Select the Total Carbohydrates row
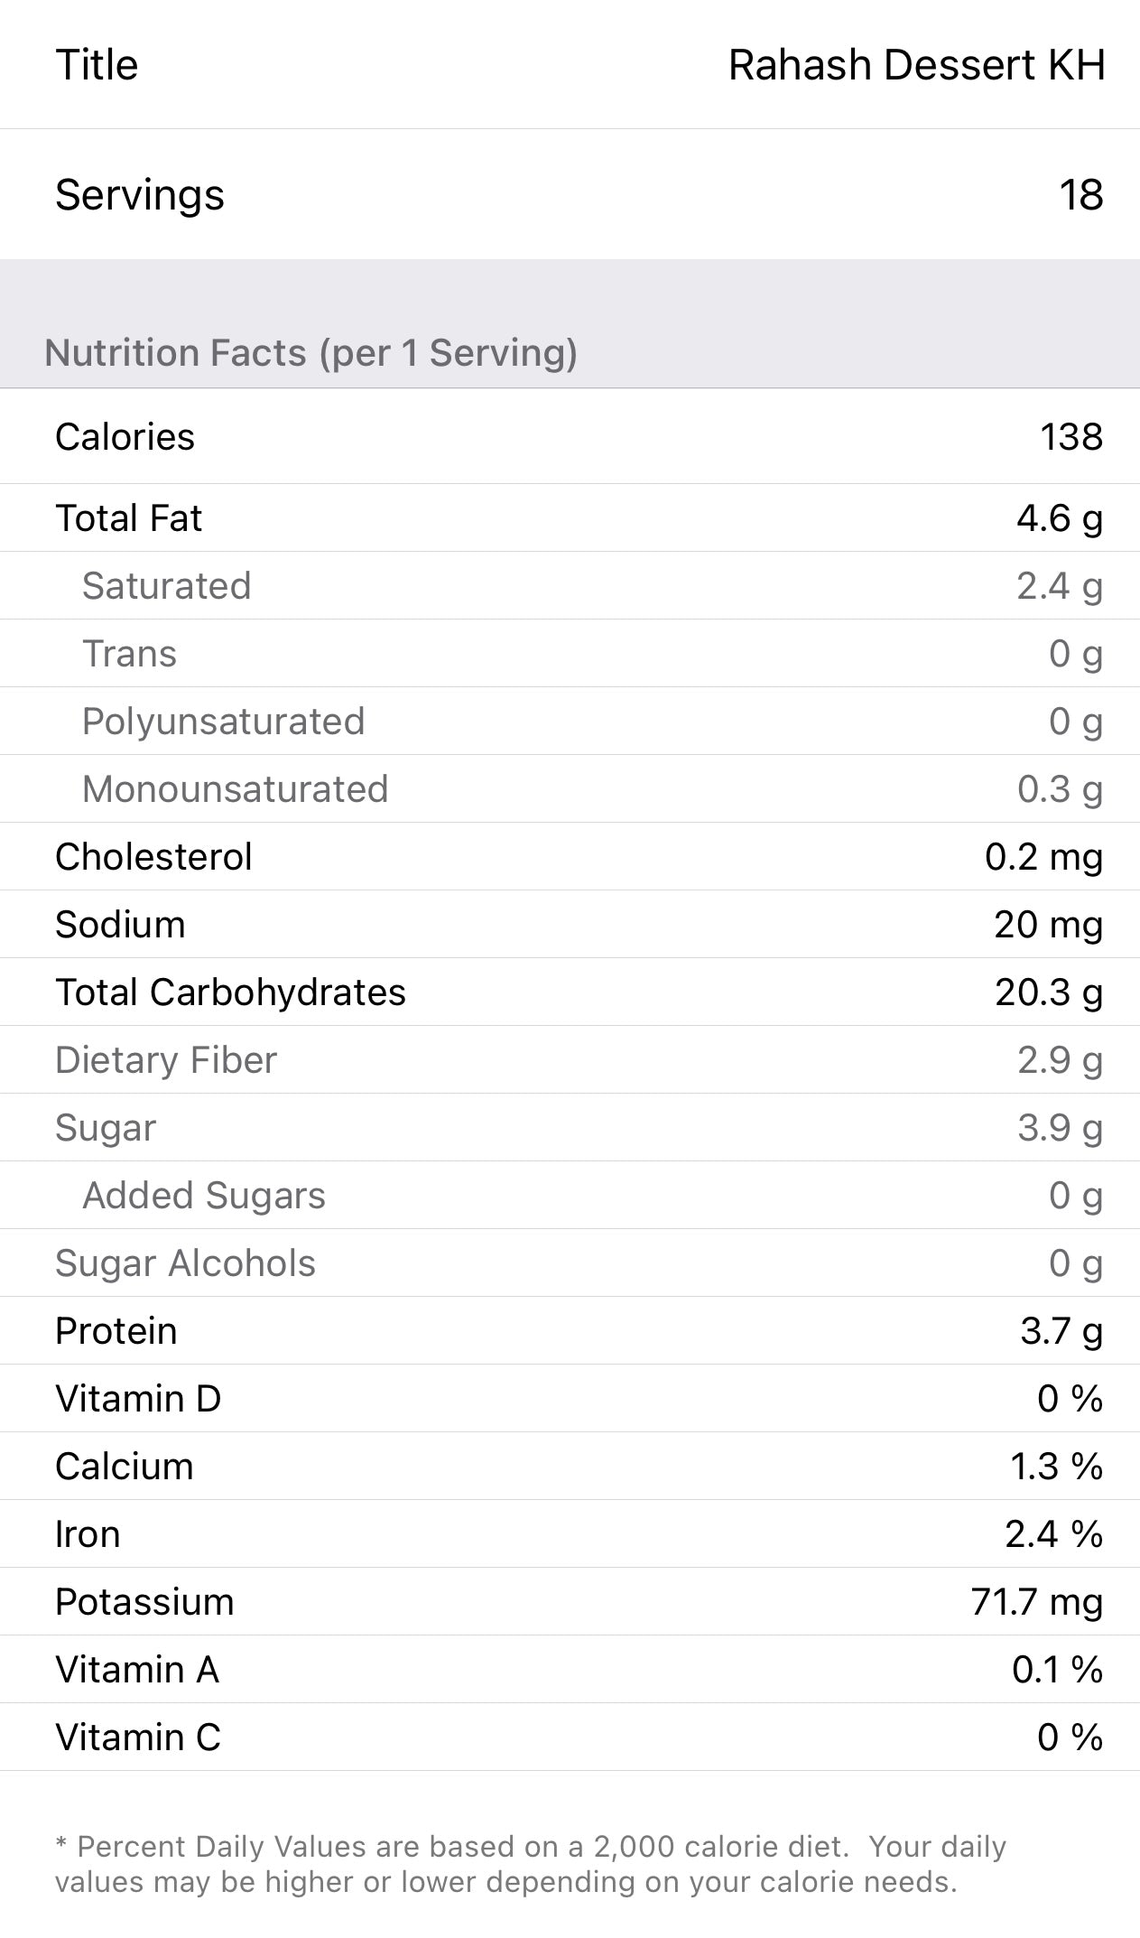Viewport: 1140px width, 1938px height. [x=570, y=992]
